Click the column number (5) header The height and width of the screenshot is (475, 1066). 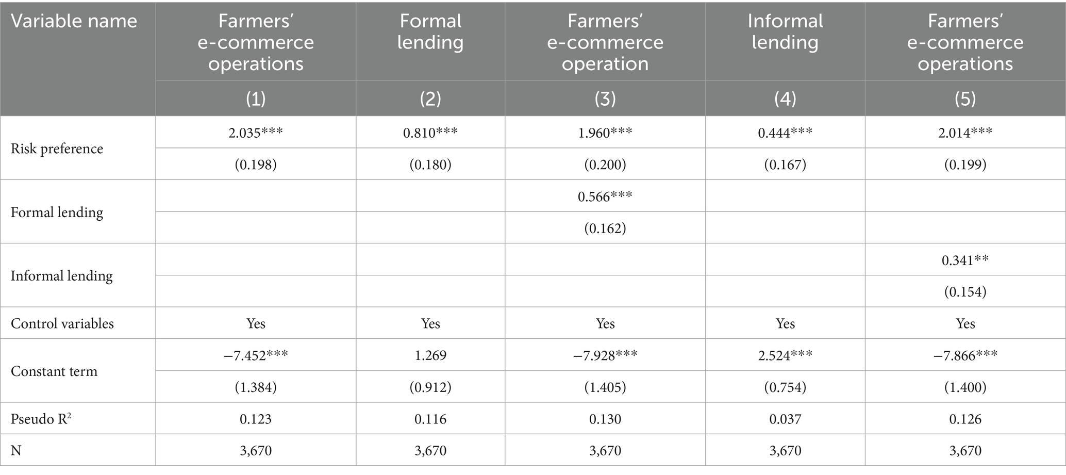(x=965, y=99)
